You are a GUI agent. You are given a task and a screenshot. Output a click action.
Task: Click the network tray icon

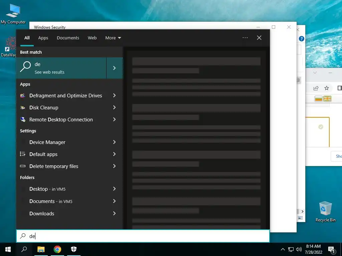(291, 249)
